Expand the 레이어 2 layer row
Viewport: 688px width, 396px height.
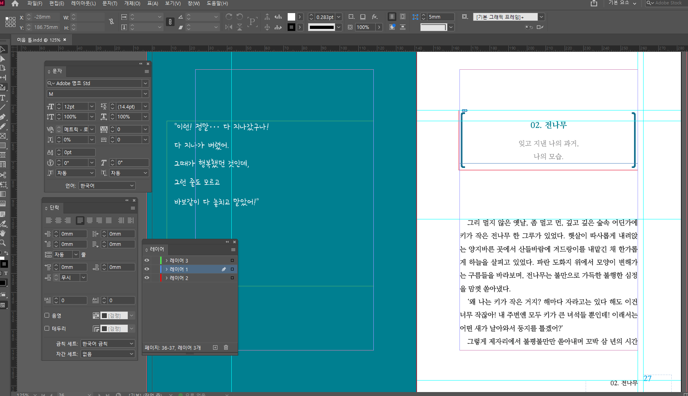(x=167, y=278)
